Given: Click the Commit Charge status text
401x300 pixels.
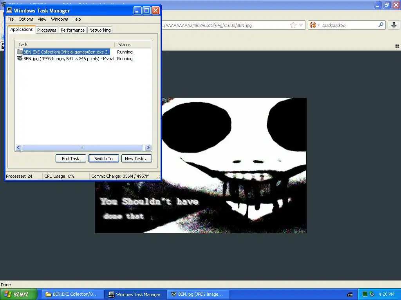Looking at the screenshot, I should coord(120,176).
